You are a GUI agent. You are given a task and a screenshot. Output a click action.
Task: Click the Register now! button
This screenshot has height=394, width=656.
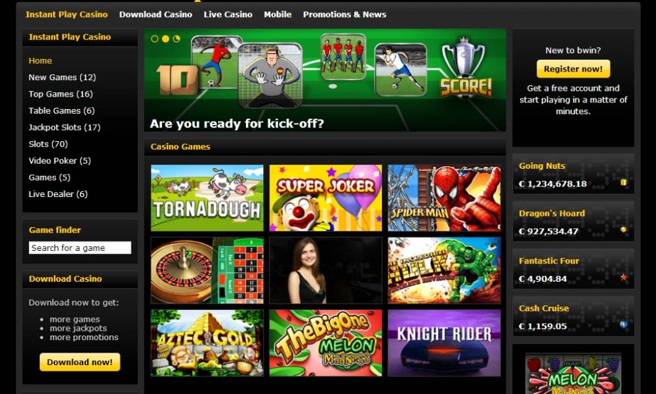(573, 69)
